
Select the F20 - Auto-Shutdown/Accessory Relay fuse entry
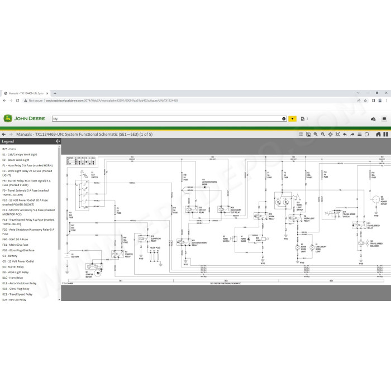(x=28, y=231)
